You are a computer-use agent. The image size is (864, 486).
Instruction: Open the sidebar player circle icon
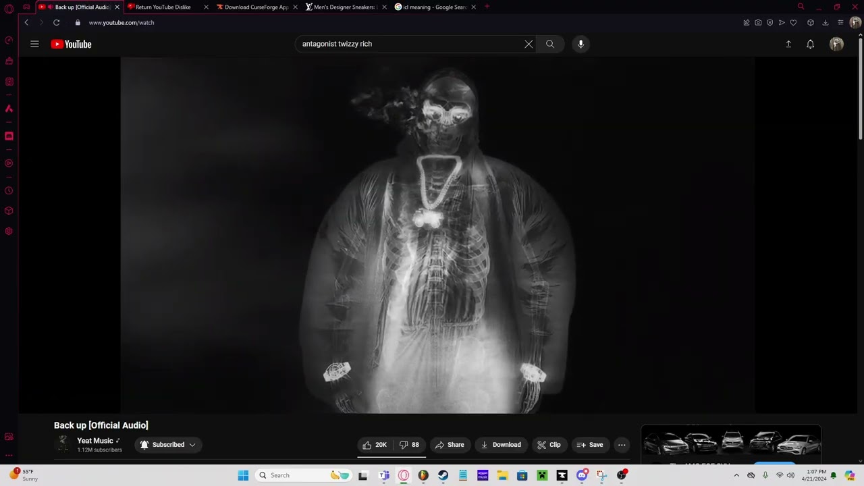point(9,163)
